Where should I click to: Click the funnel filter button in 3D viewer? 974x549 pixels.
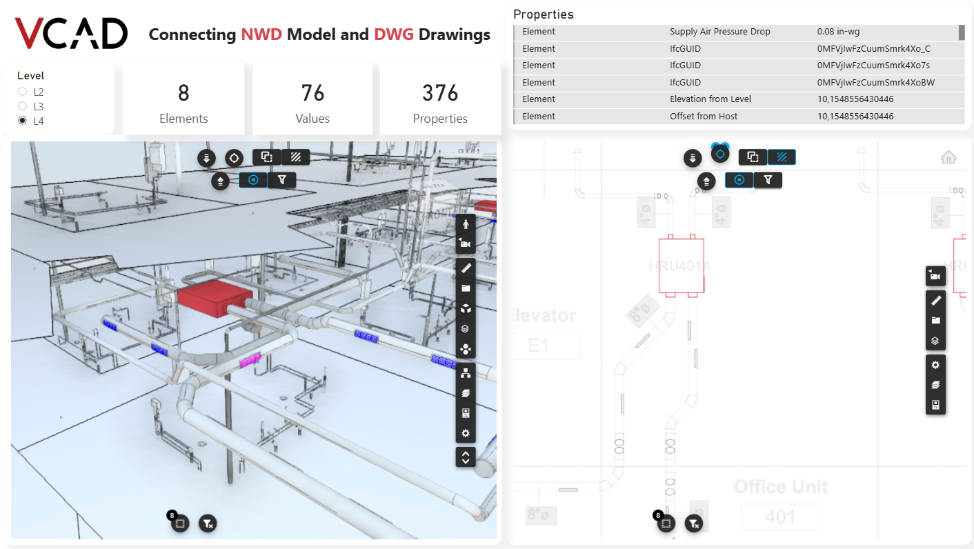282,180
